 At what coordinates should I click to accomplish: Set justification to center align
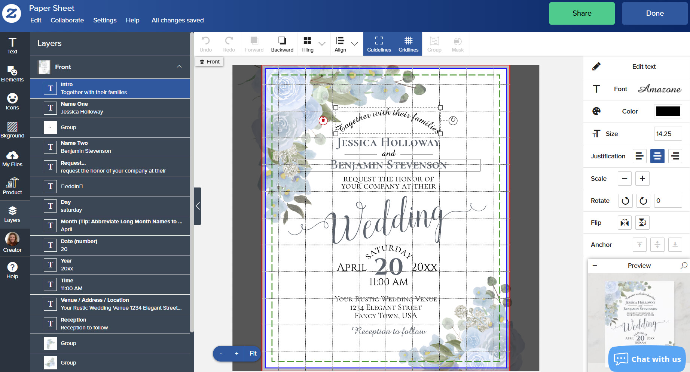click(657, 156)
